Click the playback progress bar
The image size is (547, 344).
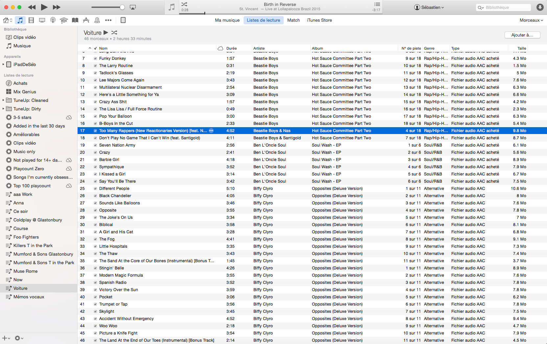(280, 13)
